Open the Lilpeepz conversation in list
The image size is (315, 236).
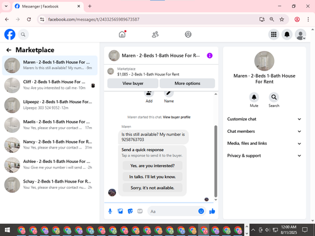coord(50,105)
